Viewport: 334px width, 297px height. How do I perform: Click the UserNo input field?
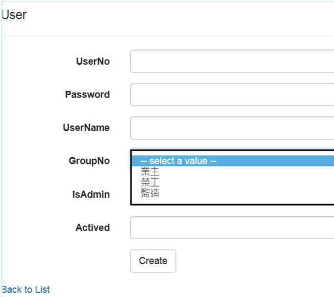click(232, 61)
